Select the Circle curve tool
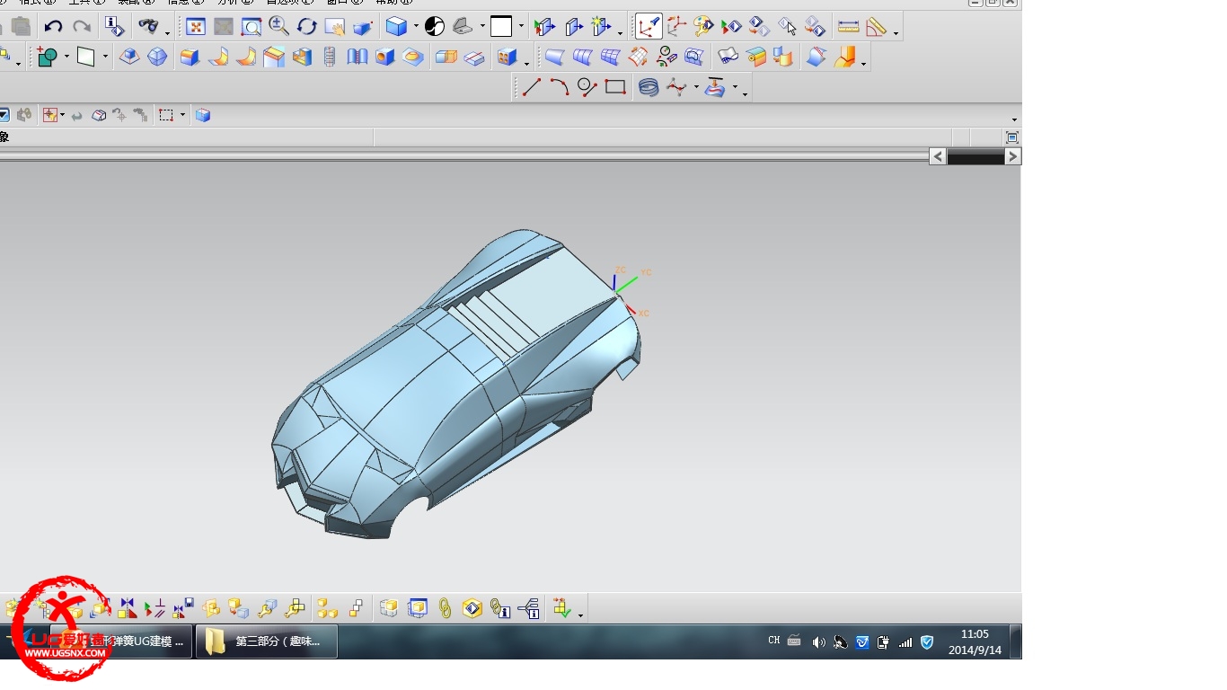This screenshot has width=1227, height=690. (587, 87)
